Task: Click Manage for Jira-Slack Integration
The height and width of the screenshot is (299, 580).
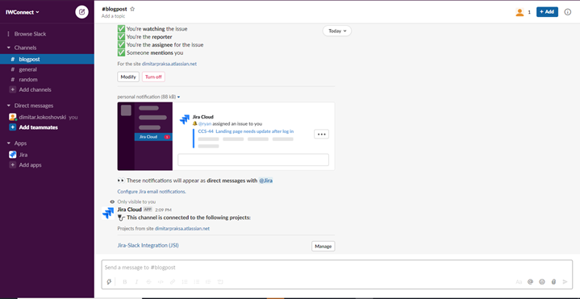Action: tap(323, 246)
